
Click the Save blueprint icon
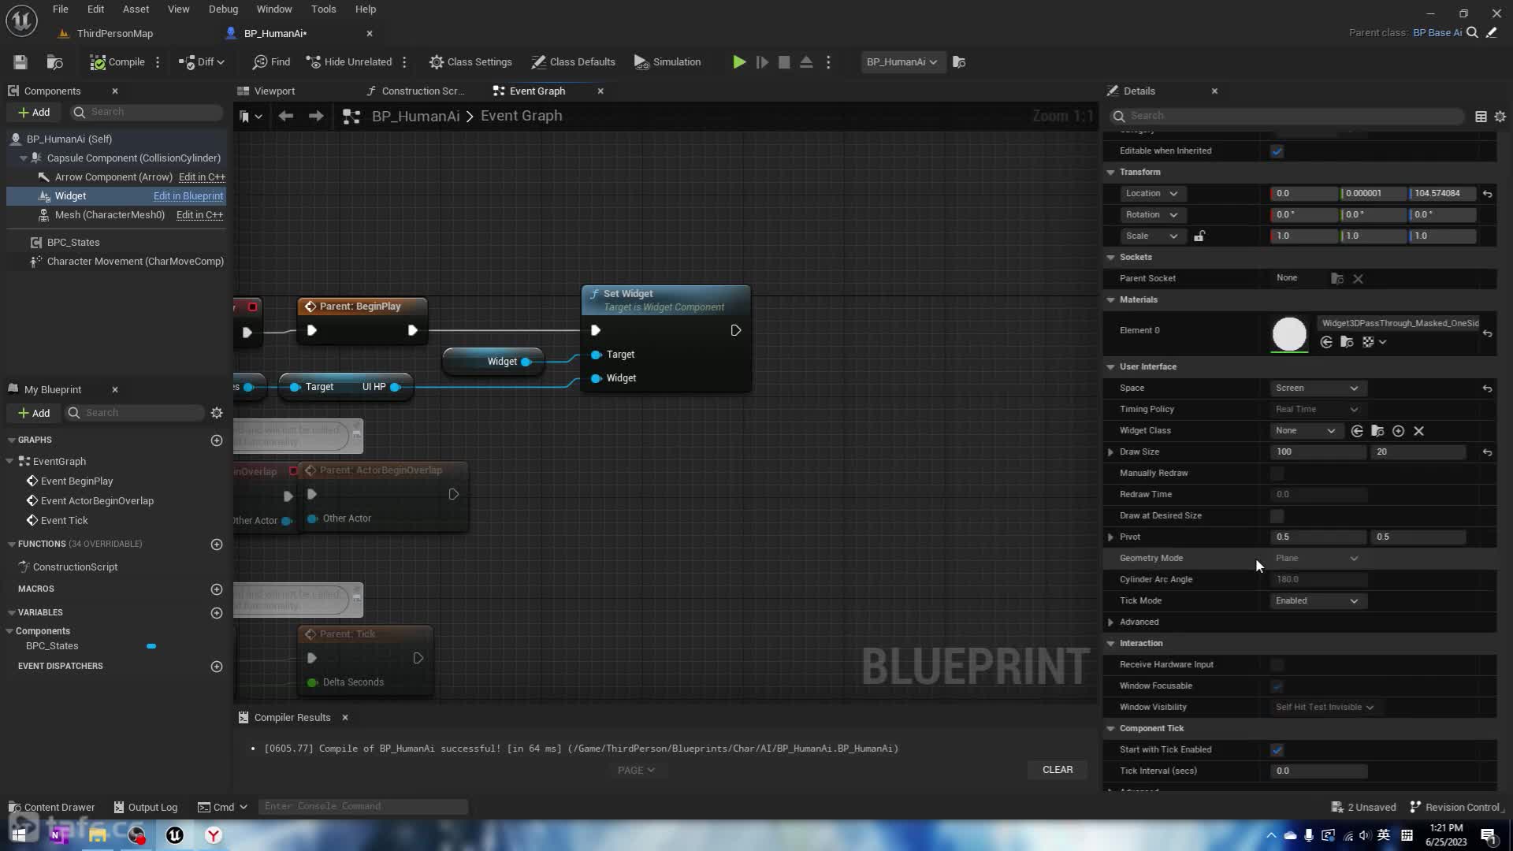click(20, 62)
